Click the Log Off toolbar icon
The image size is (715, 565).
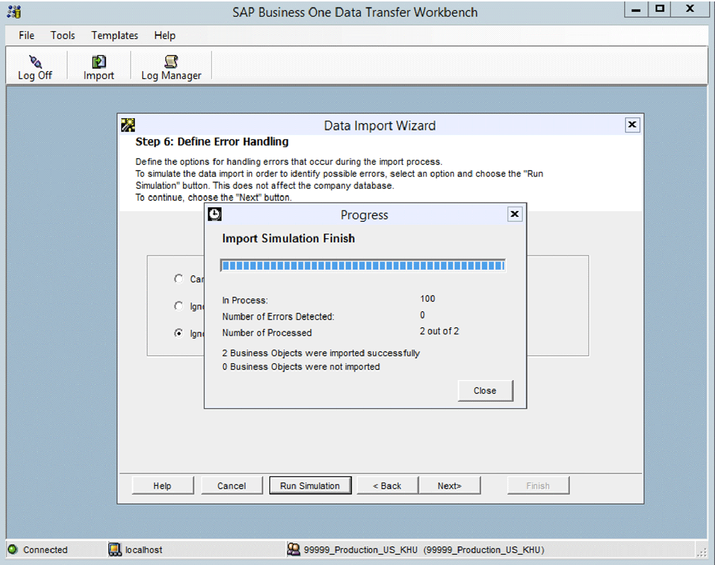(35, 62)
